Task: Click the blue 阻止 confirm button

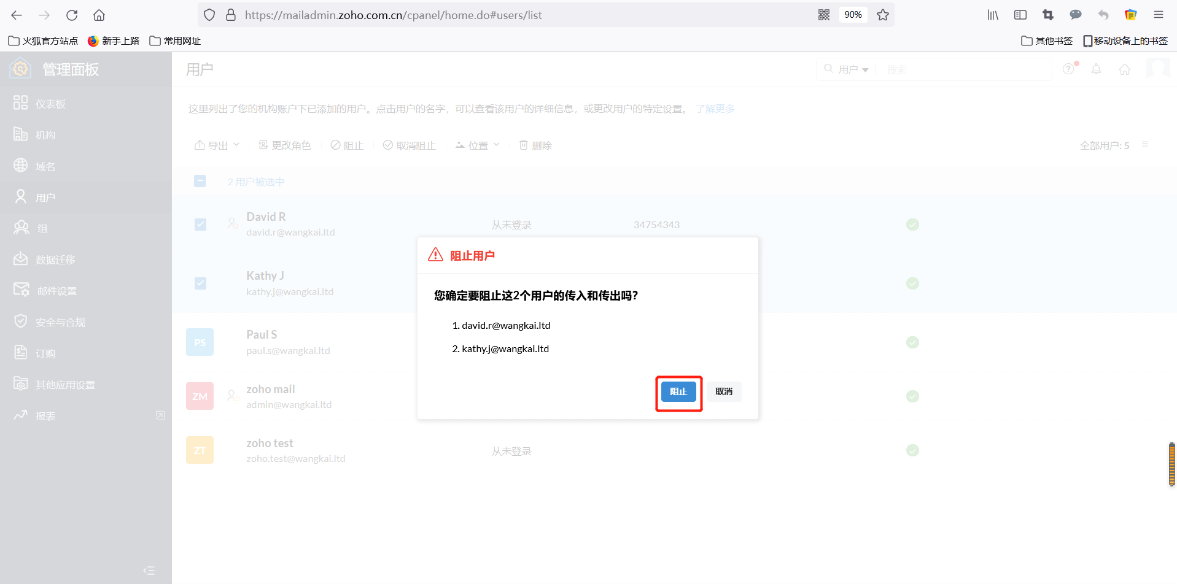Action: click(x=678, y=391)
